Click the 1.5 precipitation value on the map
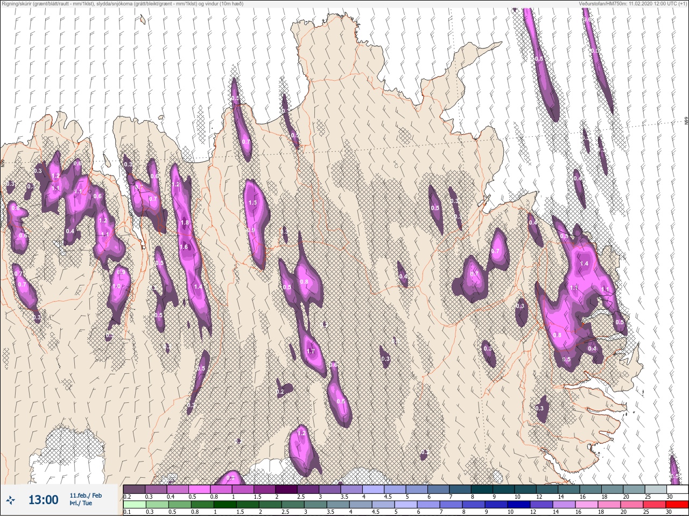The image size is (689, 516). (x=252, y=203)
